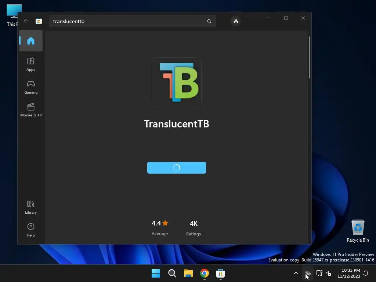Viewport: 376px width, 282px height.
Task: Open Help in the Store sidebar
Action: click(x=31, y=230)
